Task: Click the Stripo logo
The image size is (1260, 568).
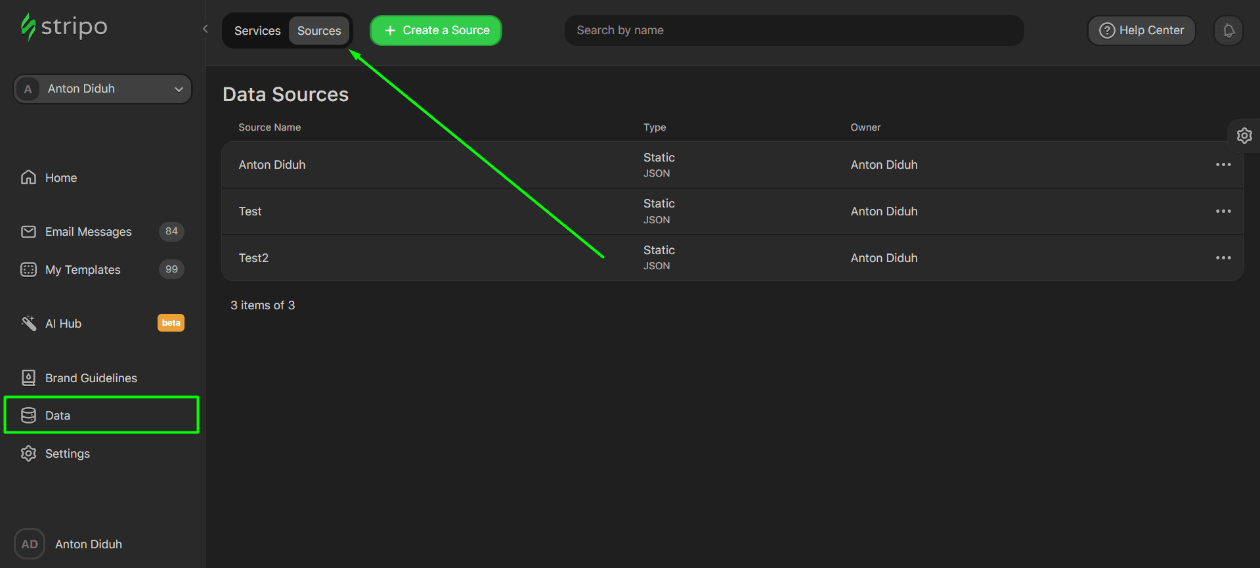Action: [x=64, y=27]
